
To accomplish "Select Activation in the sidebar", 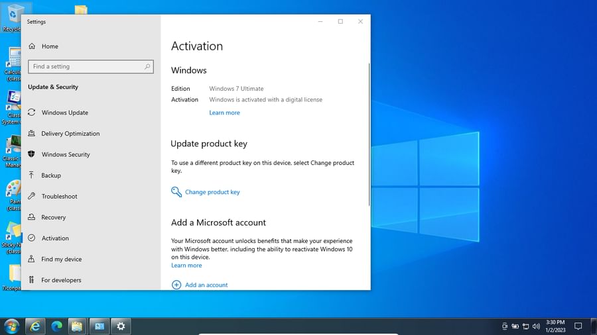I will point(48,238).
